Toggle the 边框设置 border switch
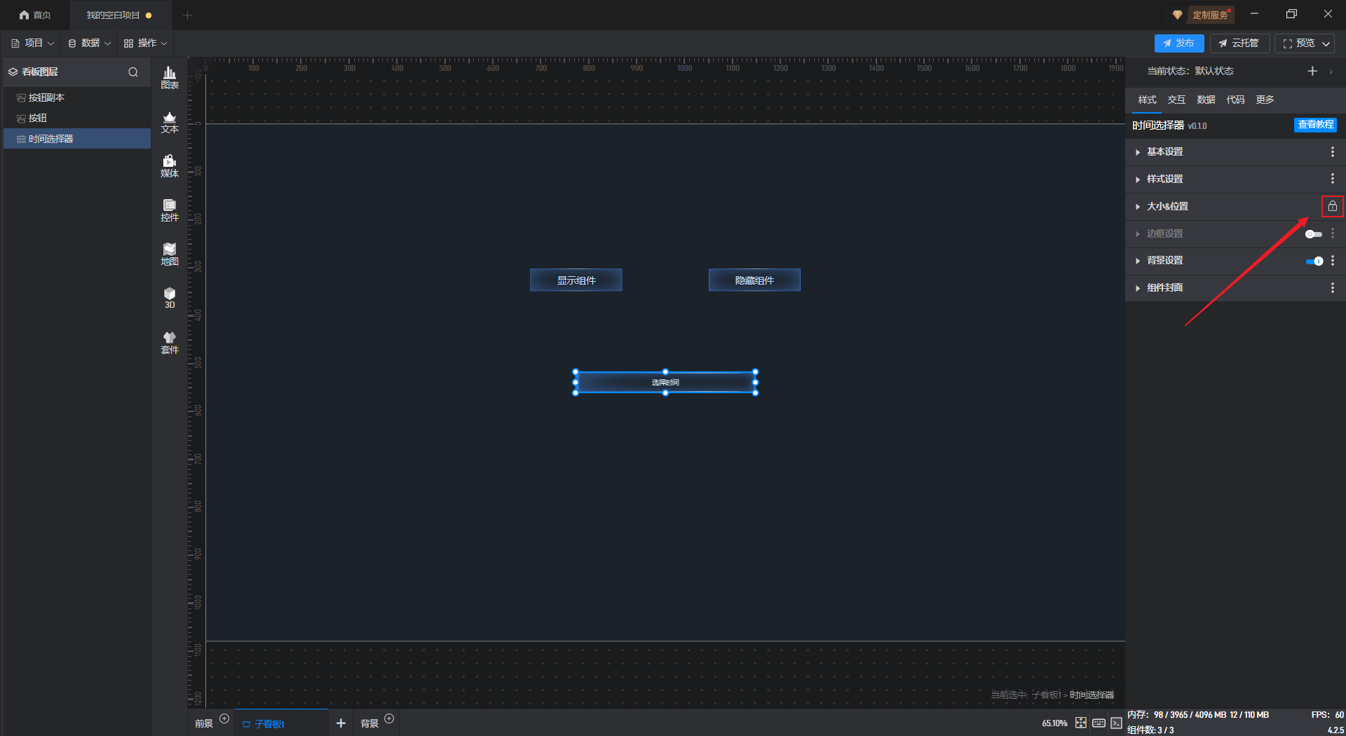1346x736 pixels. pyautogui.click(x=1313, y=234)
